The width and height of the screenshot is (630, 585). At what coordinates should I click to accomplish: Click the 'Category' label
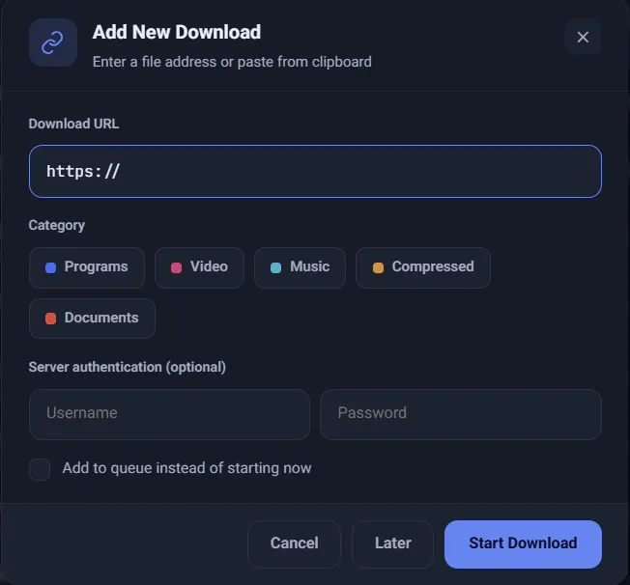57,225
